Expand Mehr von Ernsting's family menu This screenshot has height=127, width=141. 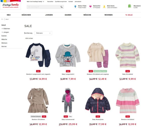click(x=36, y=2)
